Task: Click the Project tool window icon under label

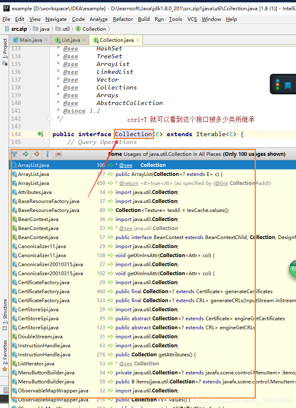Action: [x=5, y=63]
